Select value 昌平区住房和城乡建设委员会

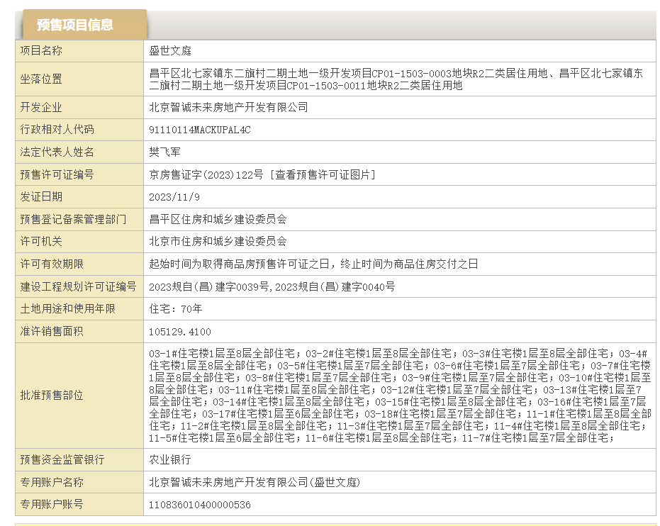pos(218,219)
